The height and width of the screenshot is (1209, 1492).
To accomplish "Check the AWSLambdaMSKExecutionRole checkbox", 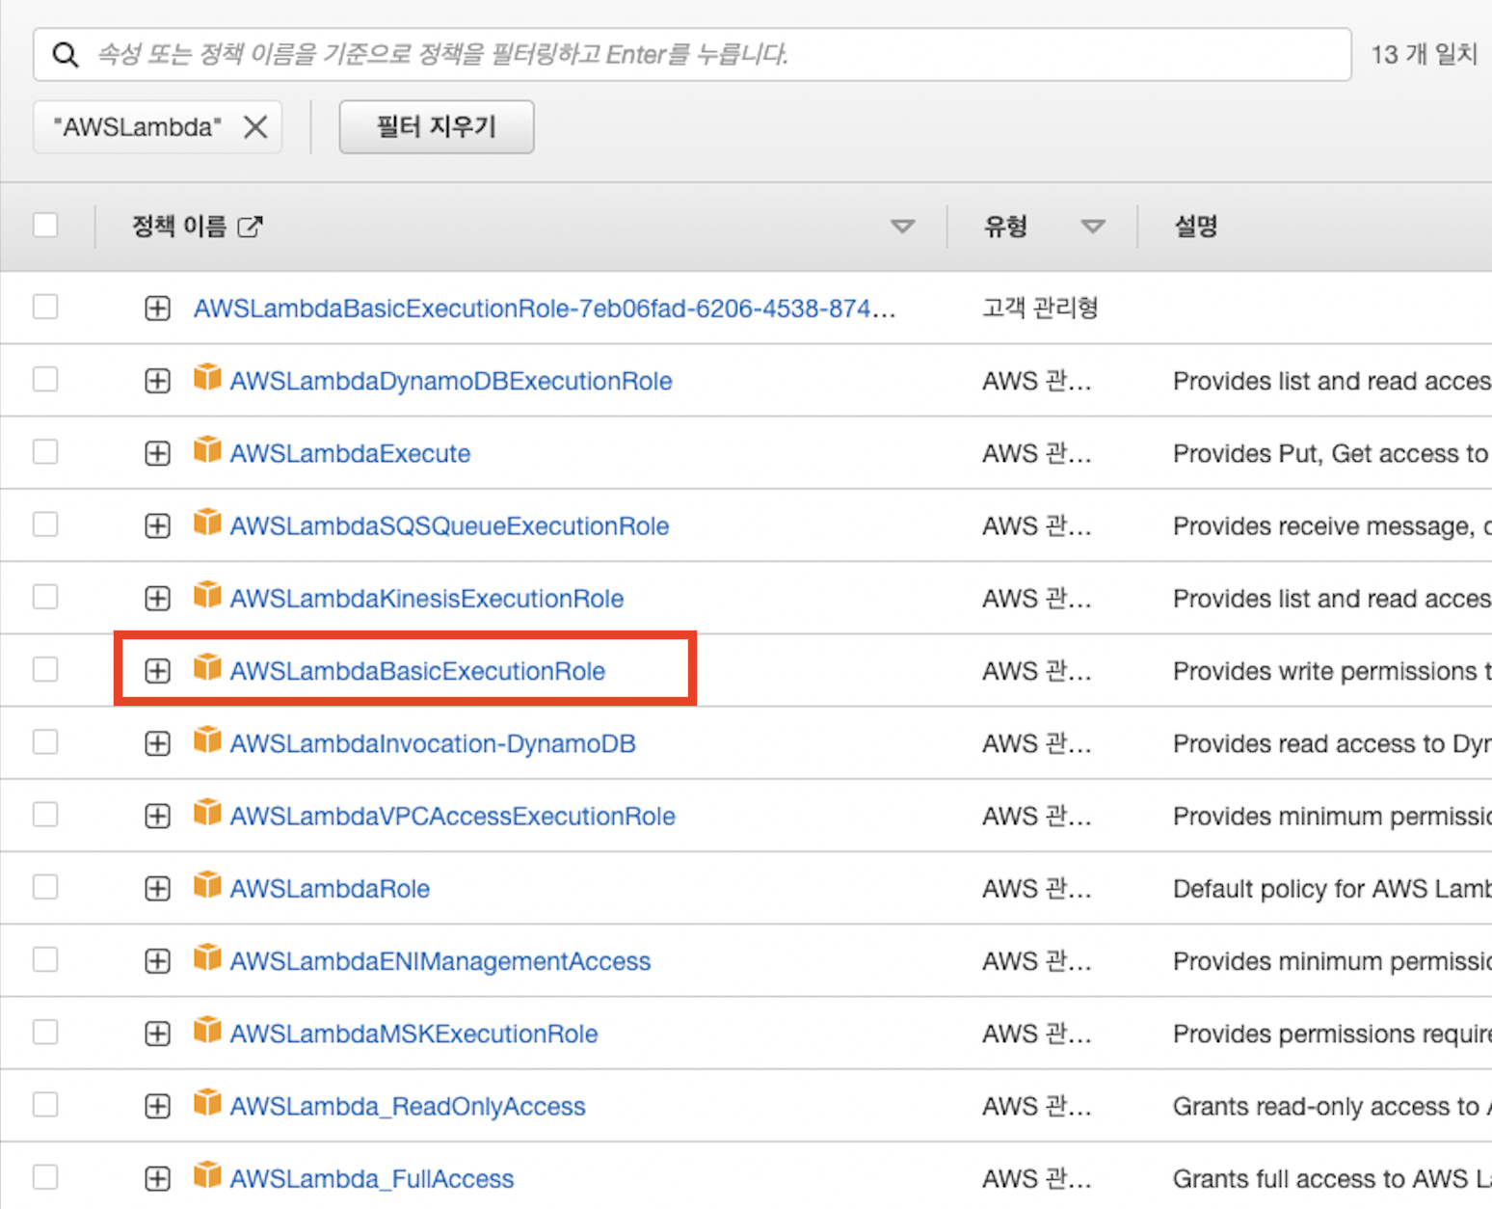I will [45, 1032].
